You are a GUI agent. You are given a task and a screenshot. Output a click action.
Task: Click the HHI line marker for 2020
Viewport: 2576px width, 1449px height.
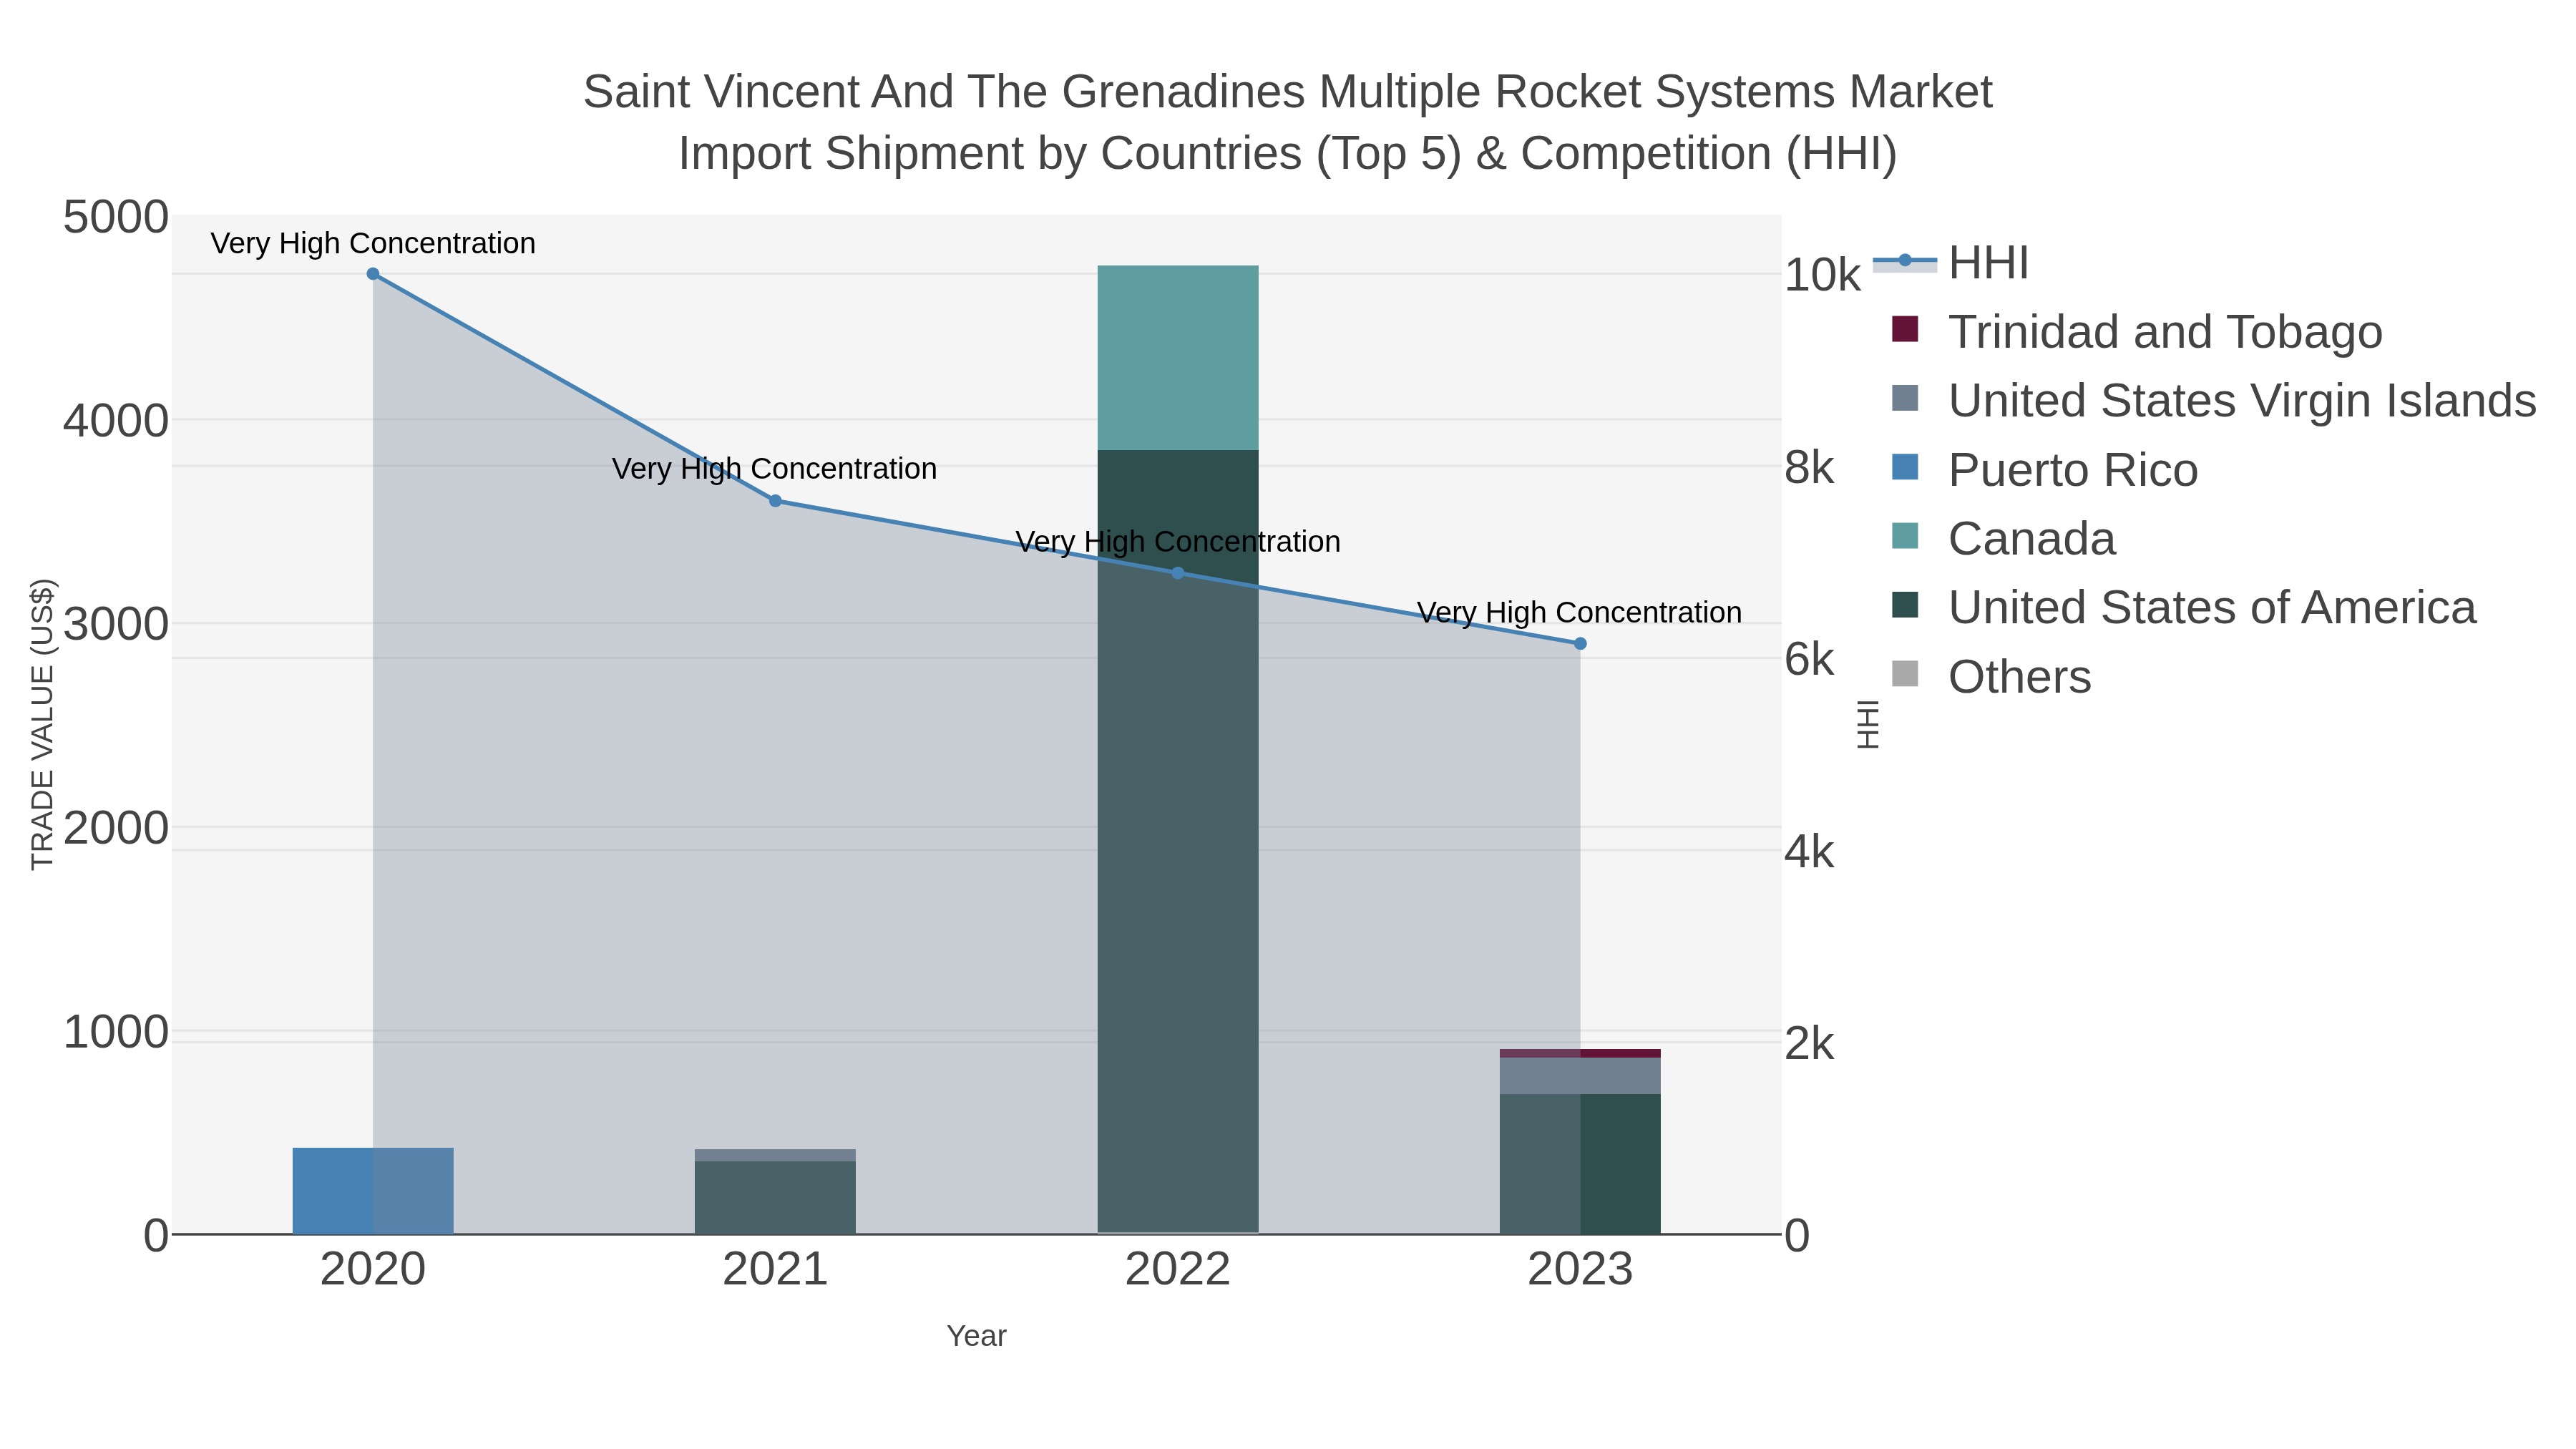[x=373, y=274]
